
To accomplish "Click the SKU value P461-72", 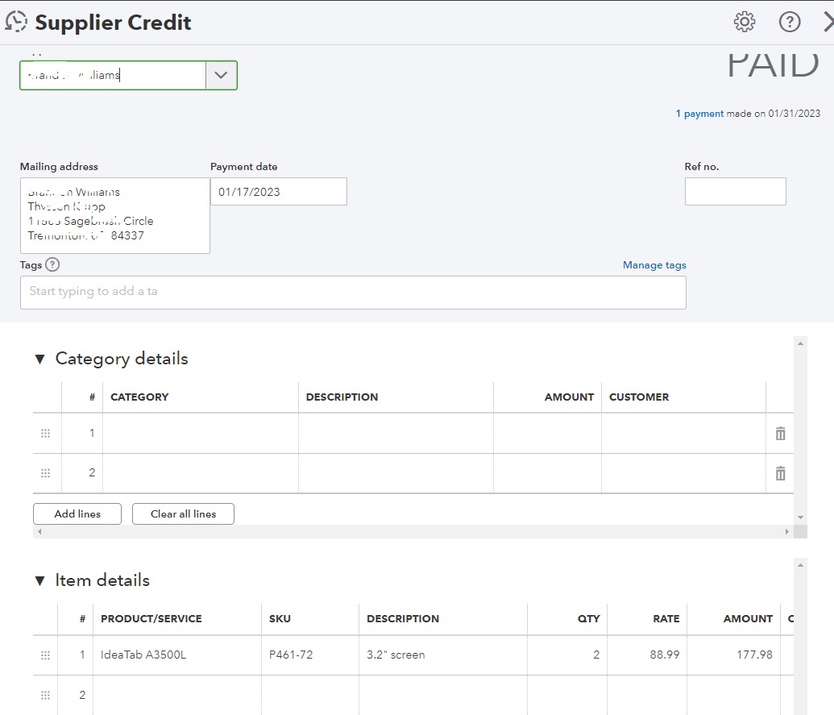I will (291, 655).
